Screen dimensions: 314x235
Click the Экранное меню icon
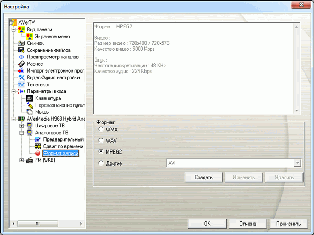29,37
